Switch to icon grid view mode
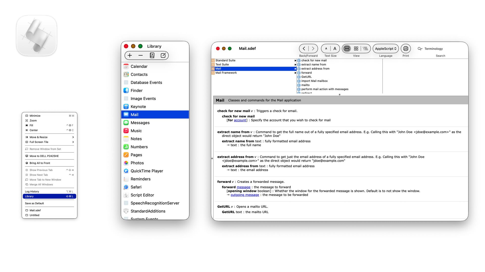485x272 pixels. 356,49
